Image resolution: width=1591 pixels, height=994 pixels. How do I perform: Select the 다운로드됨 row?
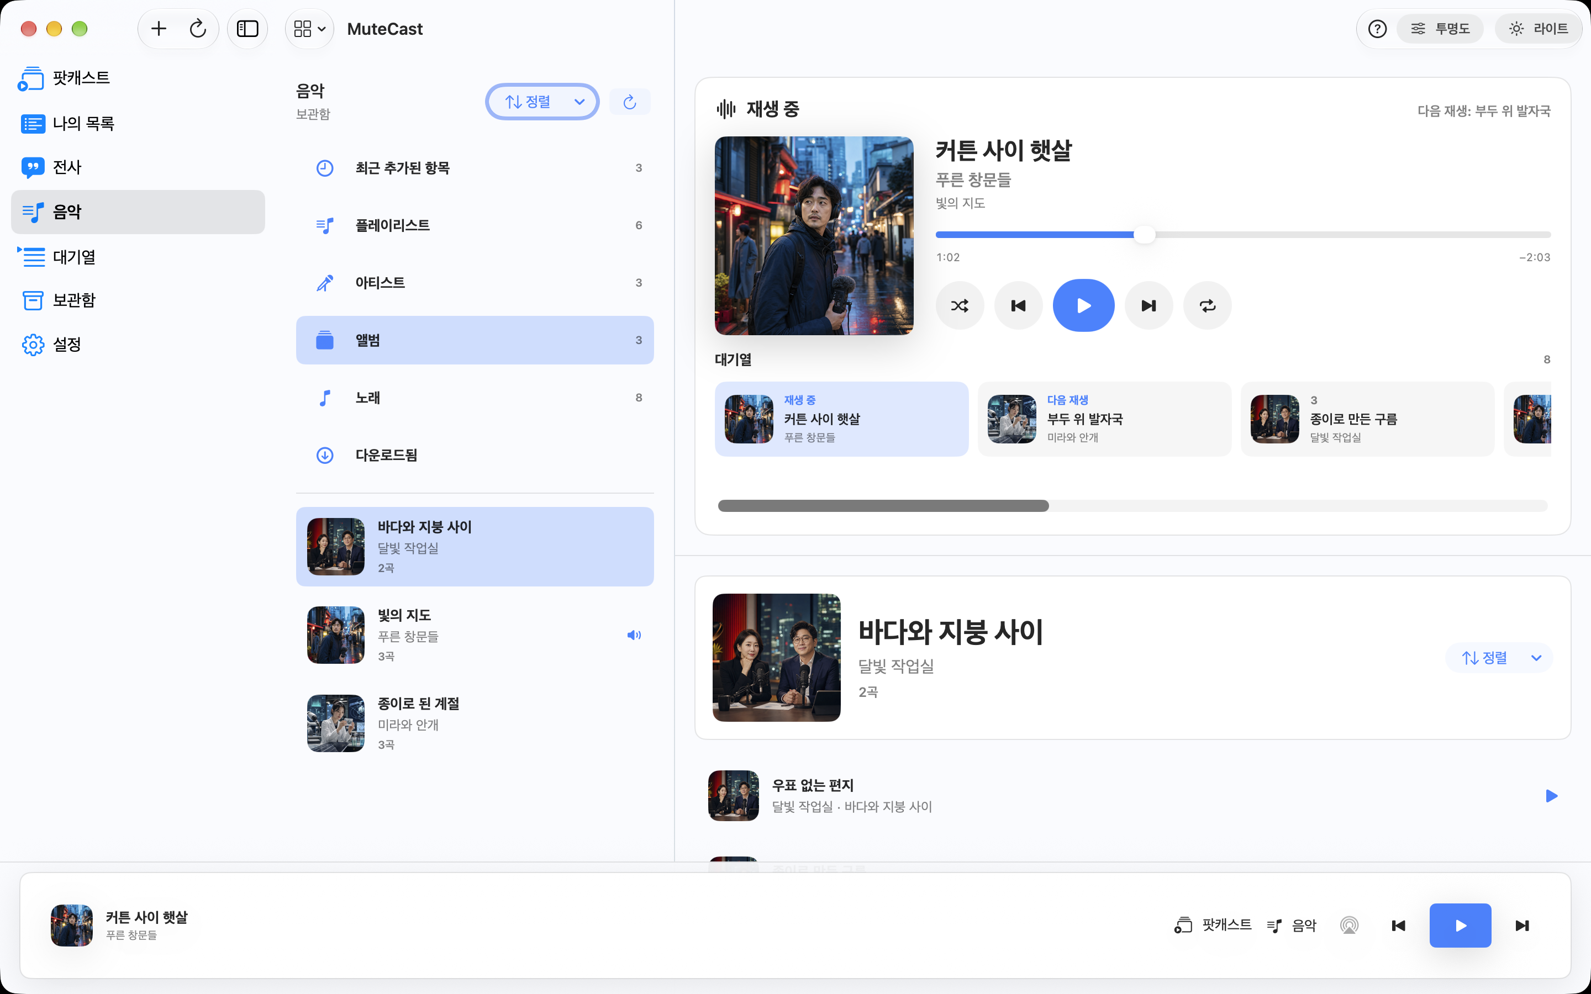pyautogui.click(x=475, y=455)
